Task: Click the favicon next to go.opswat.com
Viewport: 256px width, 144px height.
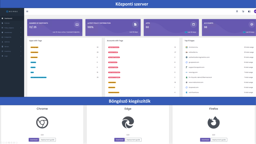Action: click(187, 62)
